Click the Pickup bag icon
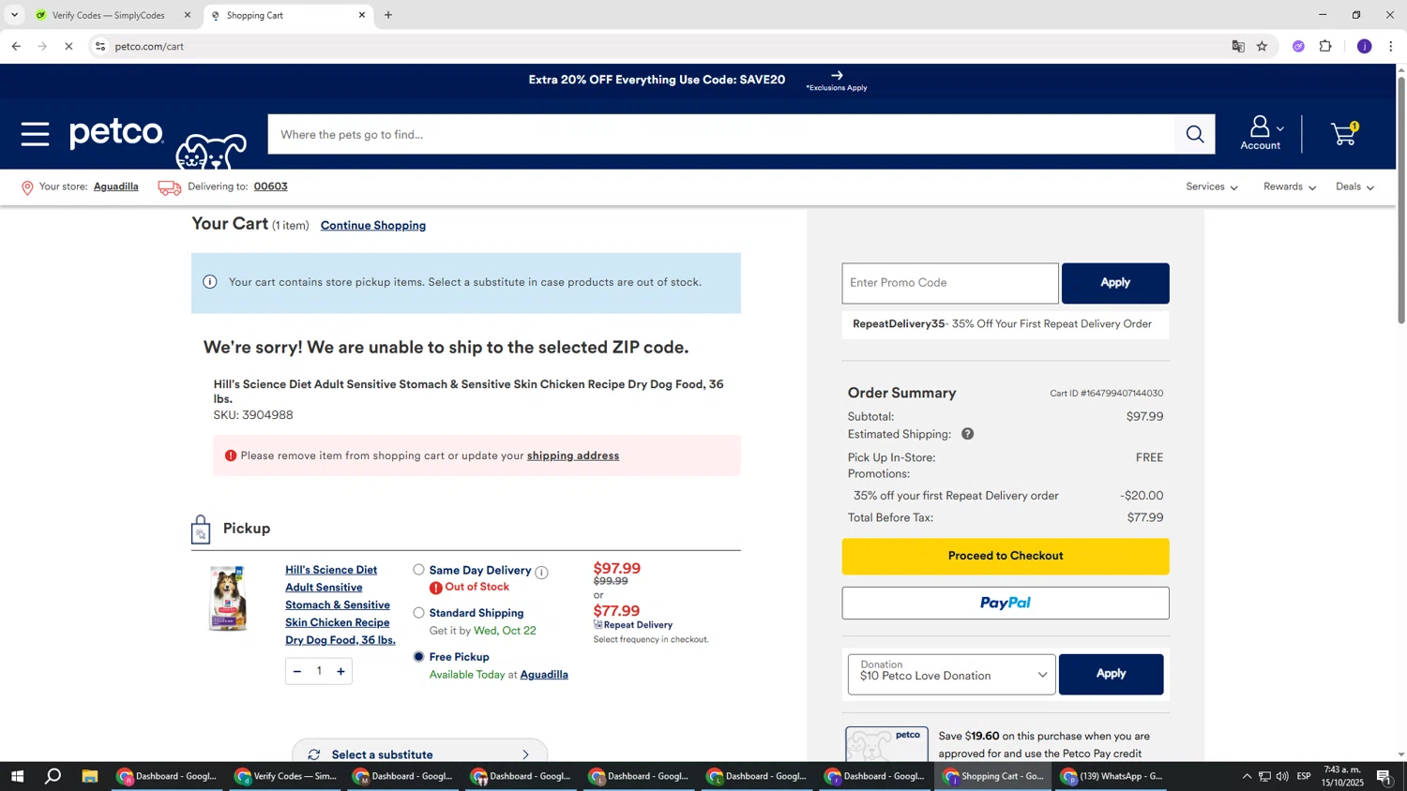1407x791 pixels. click(201, 530)
